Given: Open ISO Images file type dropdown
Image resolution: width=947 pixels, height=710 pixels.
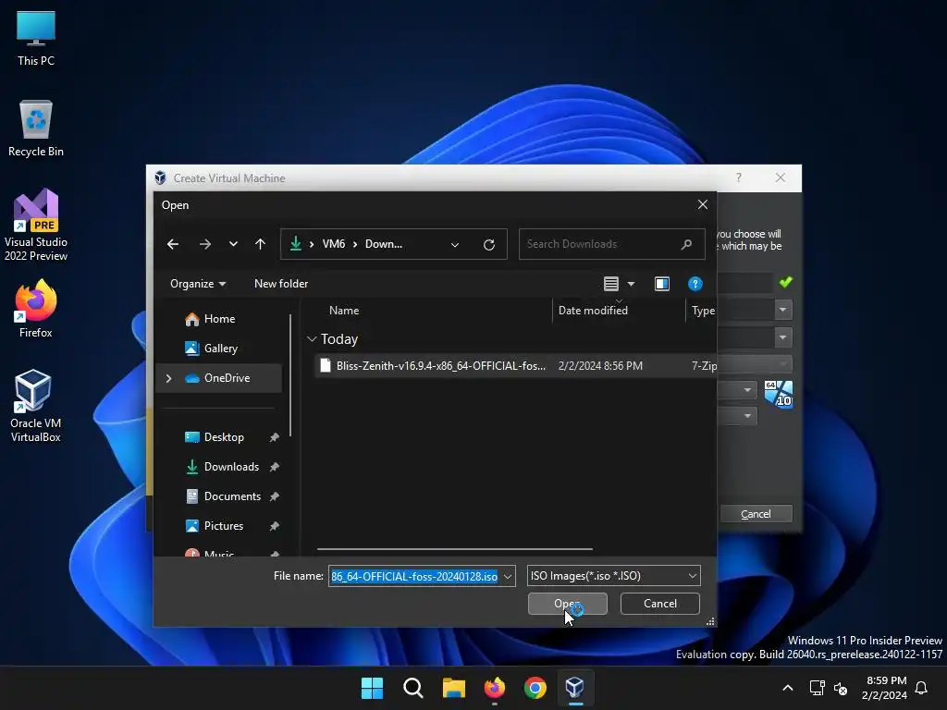Looking at the screenshot, I should [614, 576].
